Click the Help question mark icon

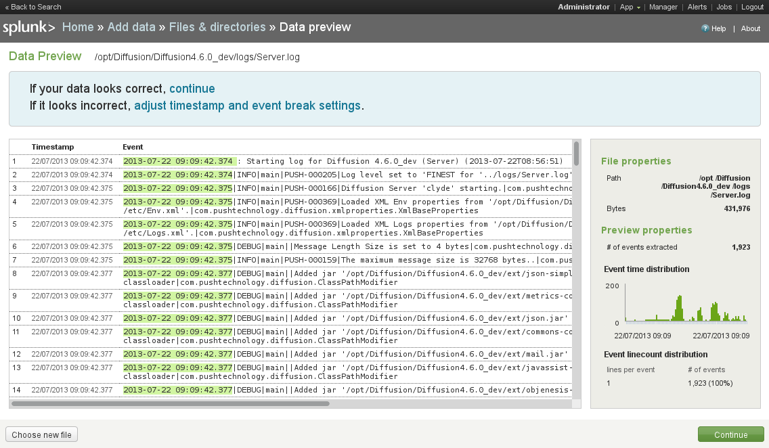pos(705,28)
